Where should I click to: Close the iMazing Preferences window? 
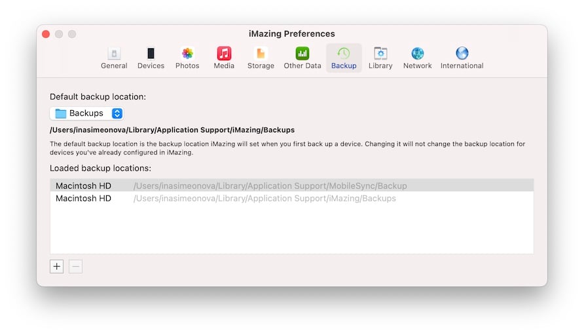(x=46, y=34)
